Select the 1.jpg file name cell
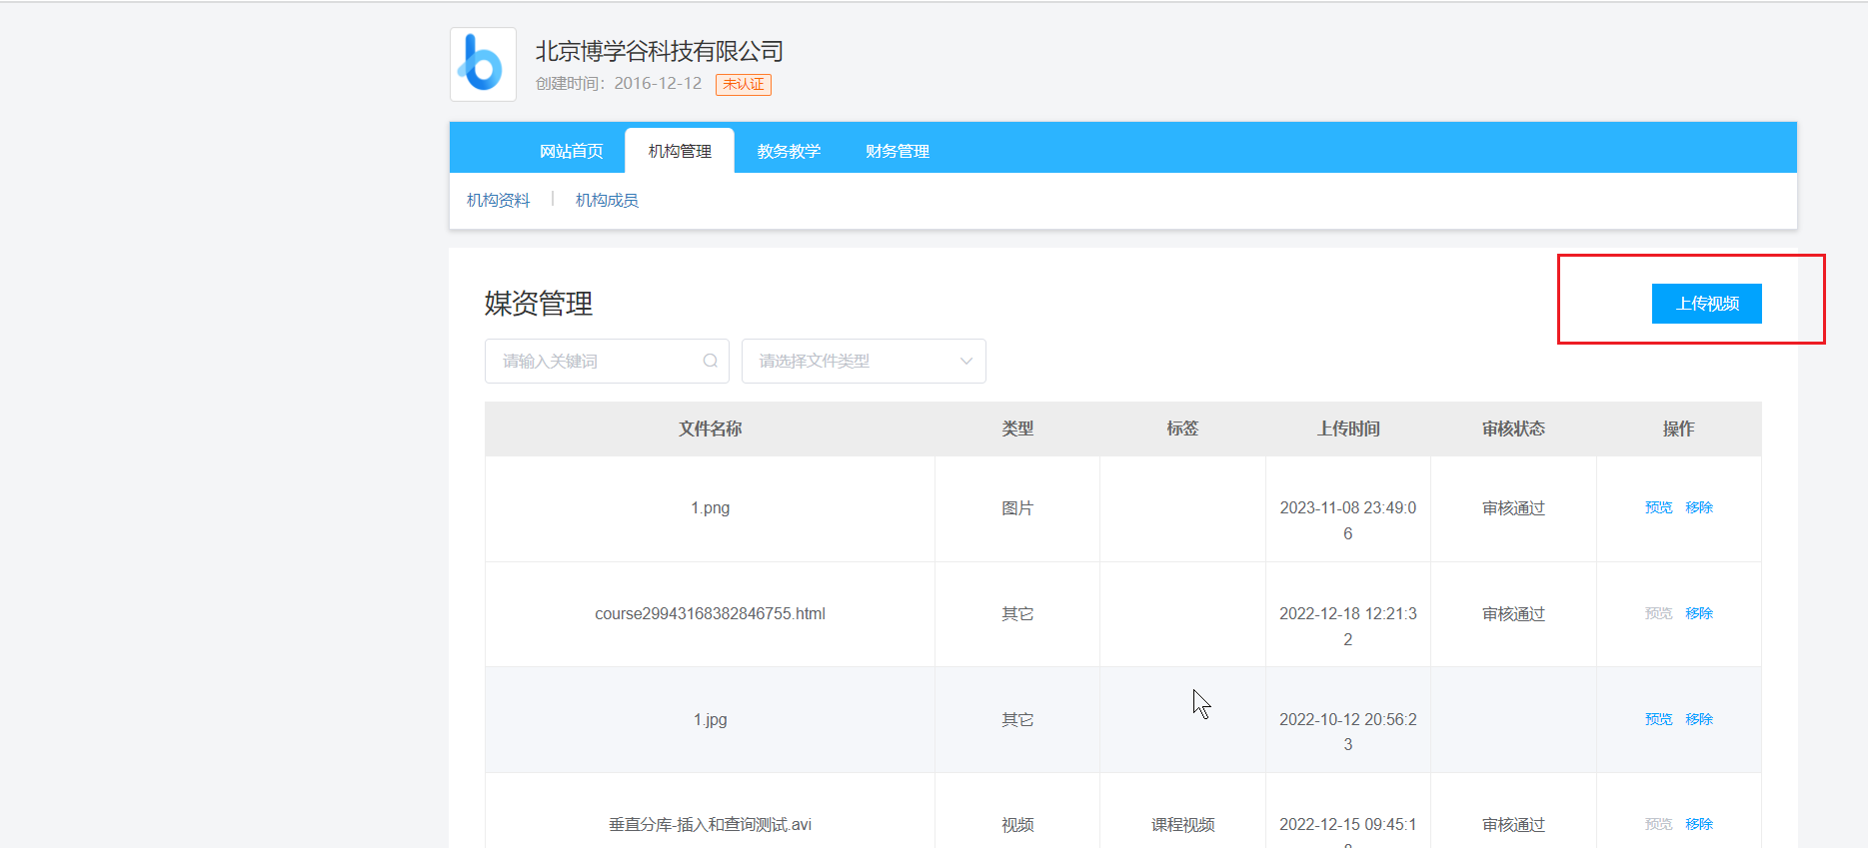This screenshot has width=1868, height=848. point(711,719)
